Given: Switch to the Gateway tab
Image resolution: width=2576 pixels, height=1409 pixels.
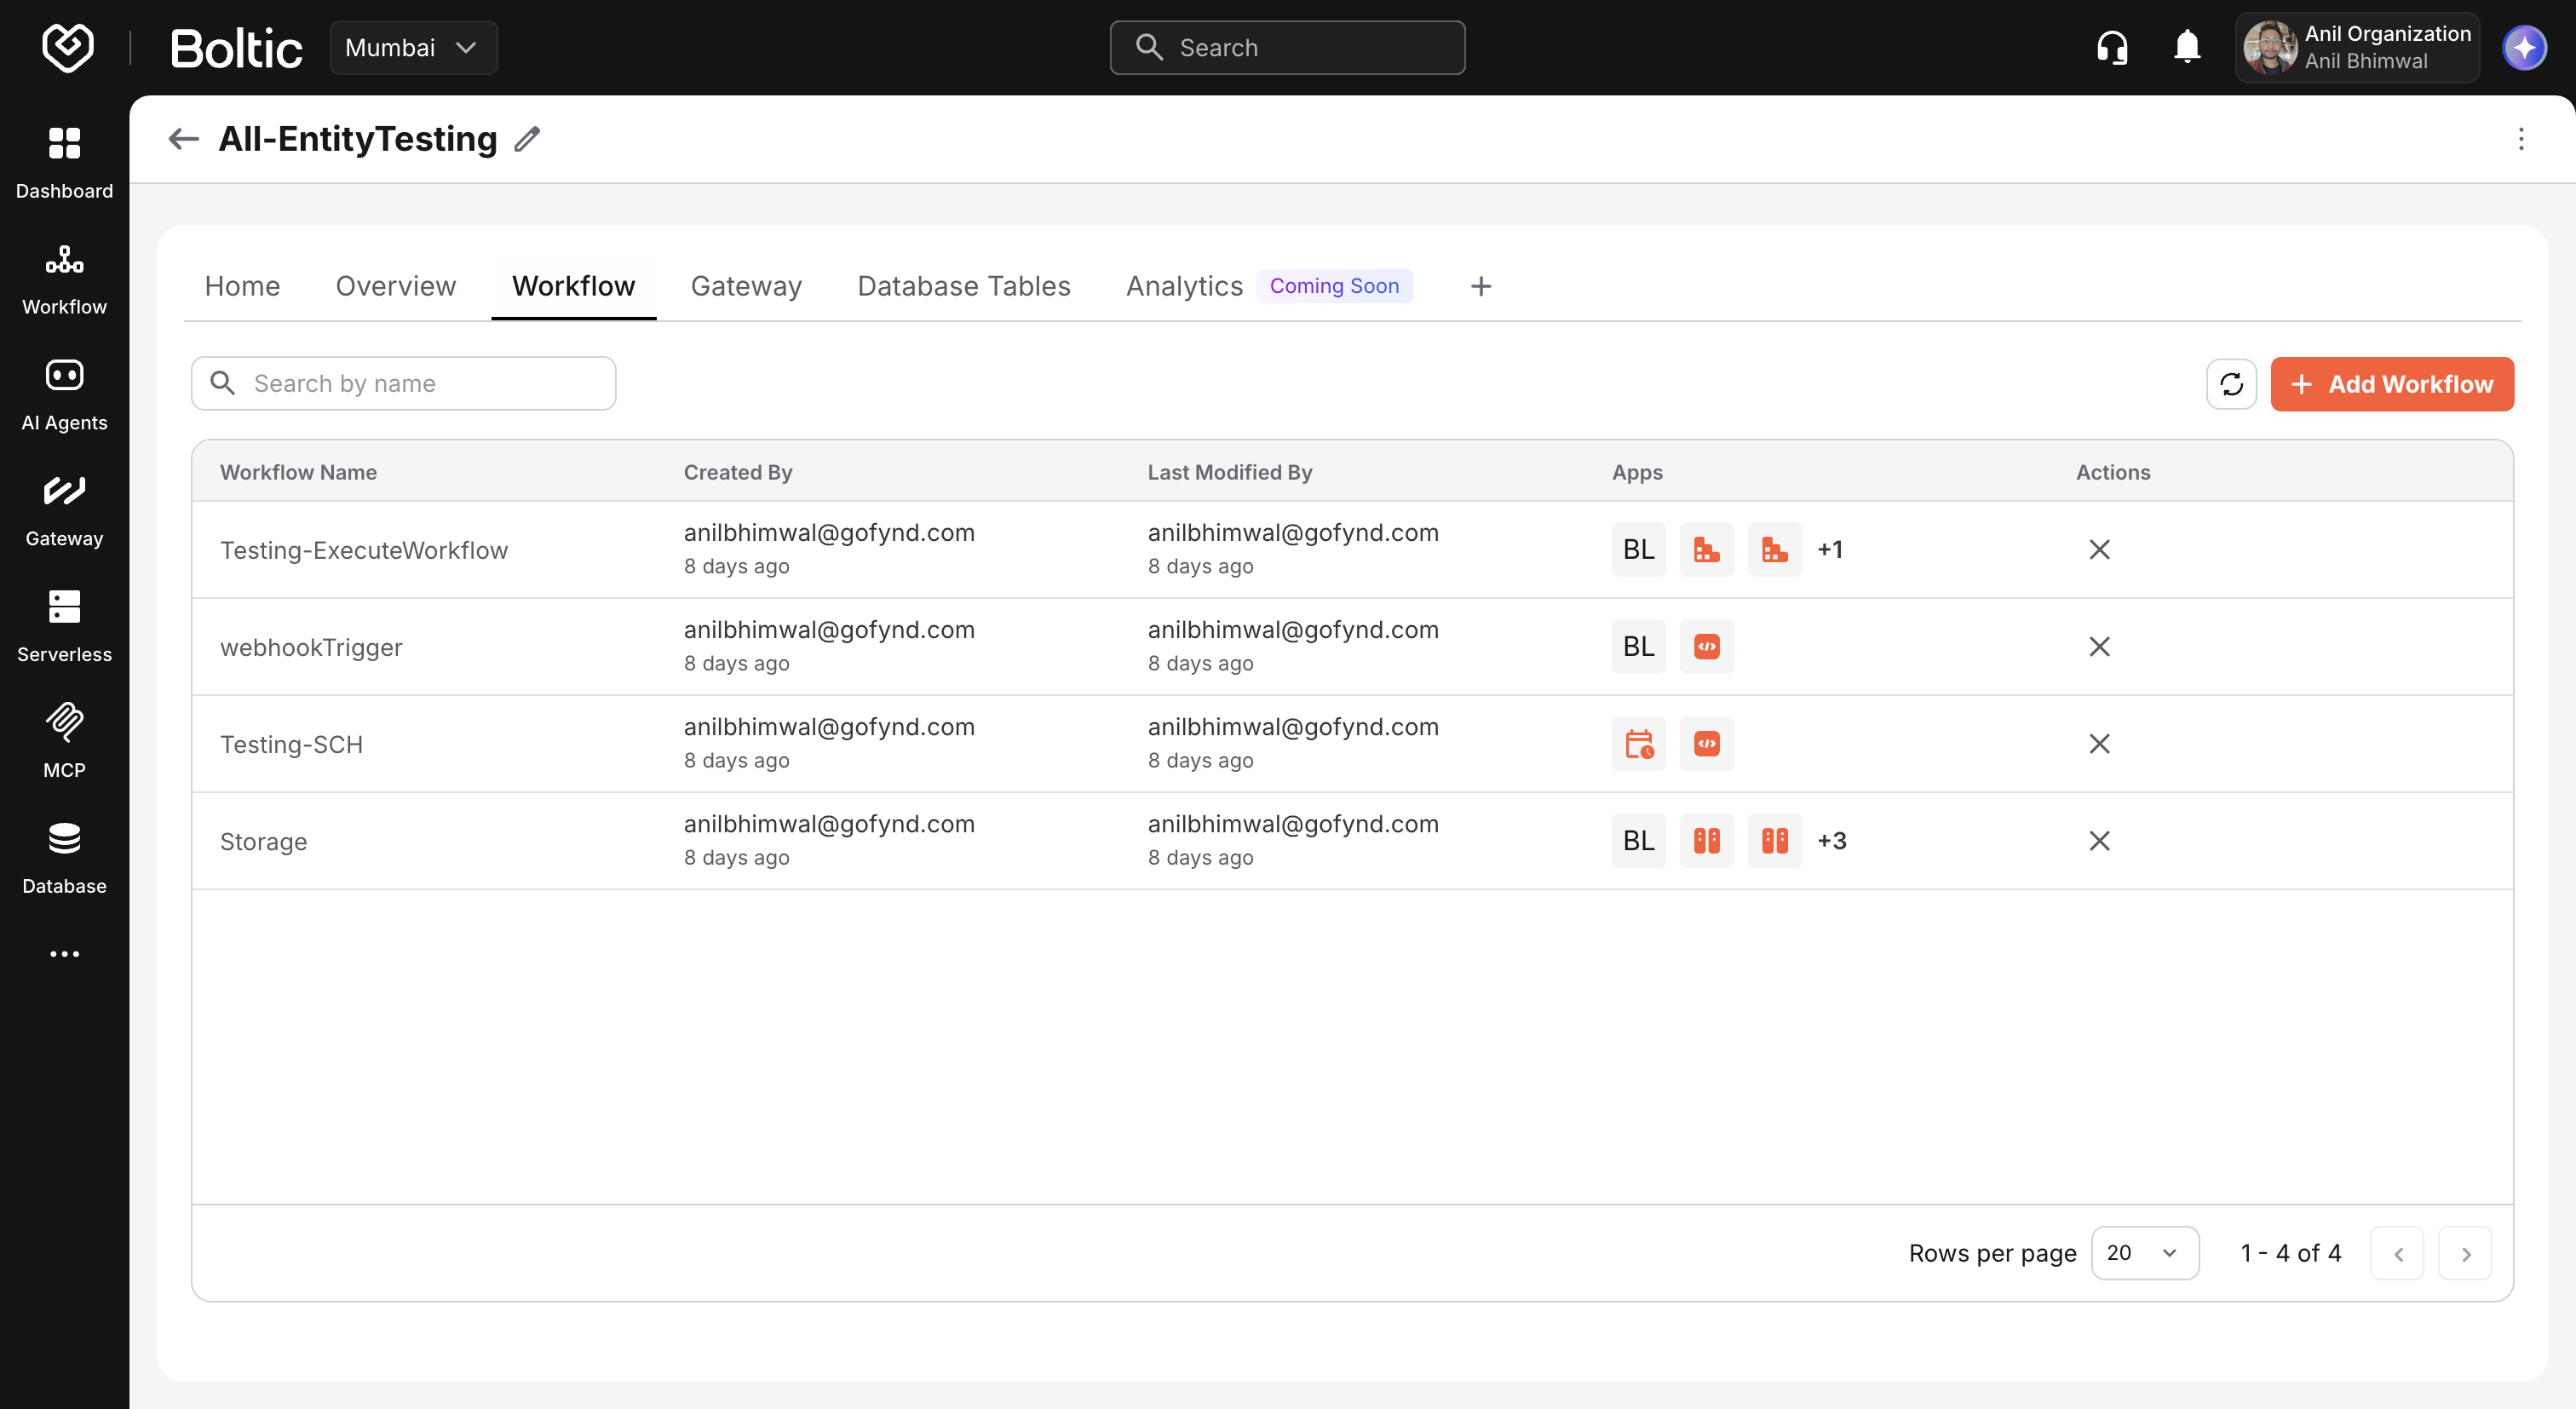Looking at the screenshot, I should (746, 286).
